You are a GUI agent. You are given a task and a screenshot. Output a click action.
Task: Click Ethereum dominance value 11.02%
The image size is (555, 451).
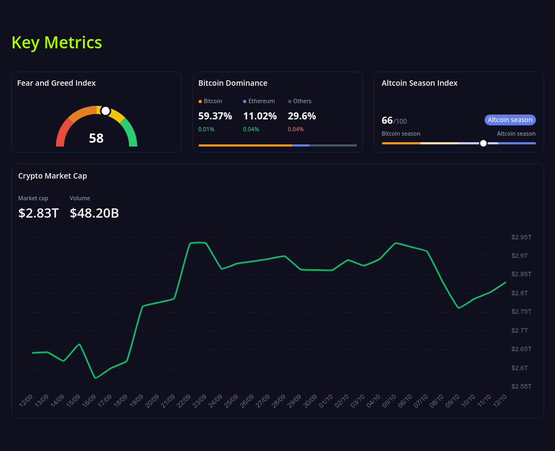260,116
